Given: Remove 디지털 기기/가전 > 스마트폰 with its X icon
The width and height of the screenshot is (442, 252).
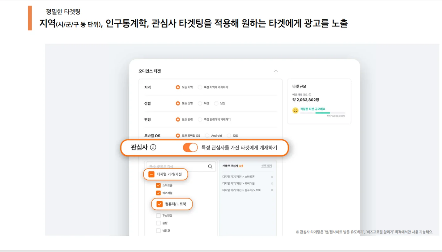Looking at the screenshot, I should pyautogui.click(x=272, y=177).
